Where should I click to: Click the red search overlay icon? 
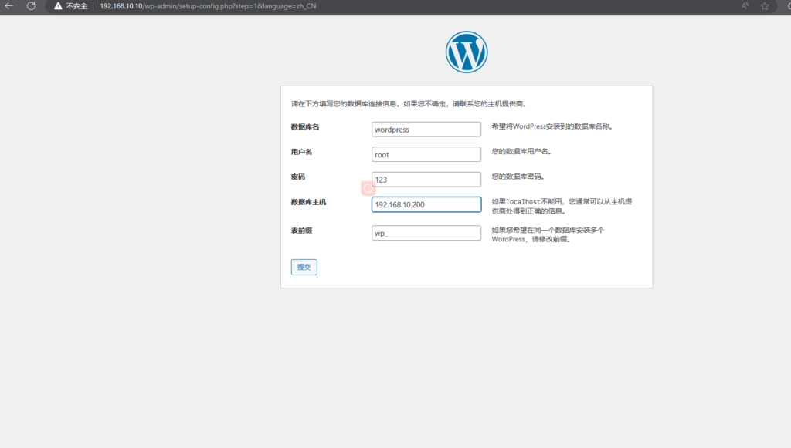click(368, 188)
